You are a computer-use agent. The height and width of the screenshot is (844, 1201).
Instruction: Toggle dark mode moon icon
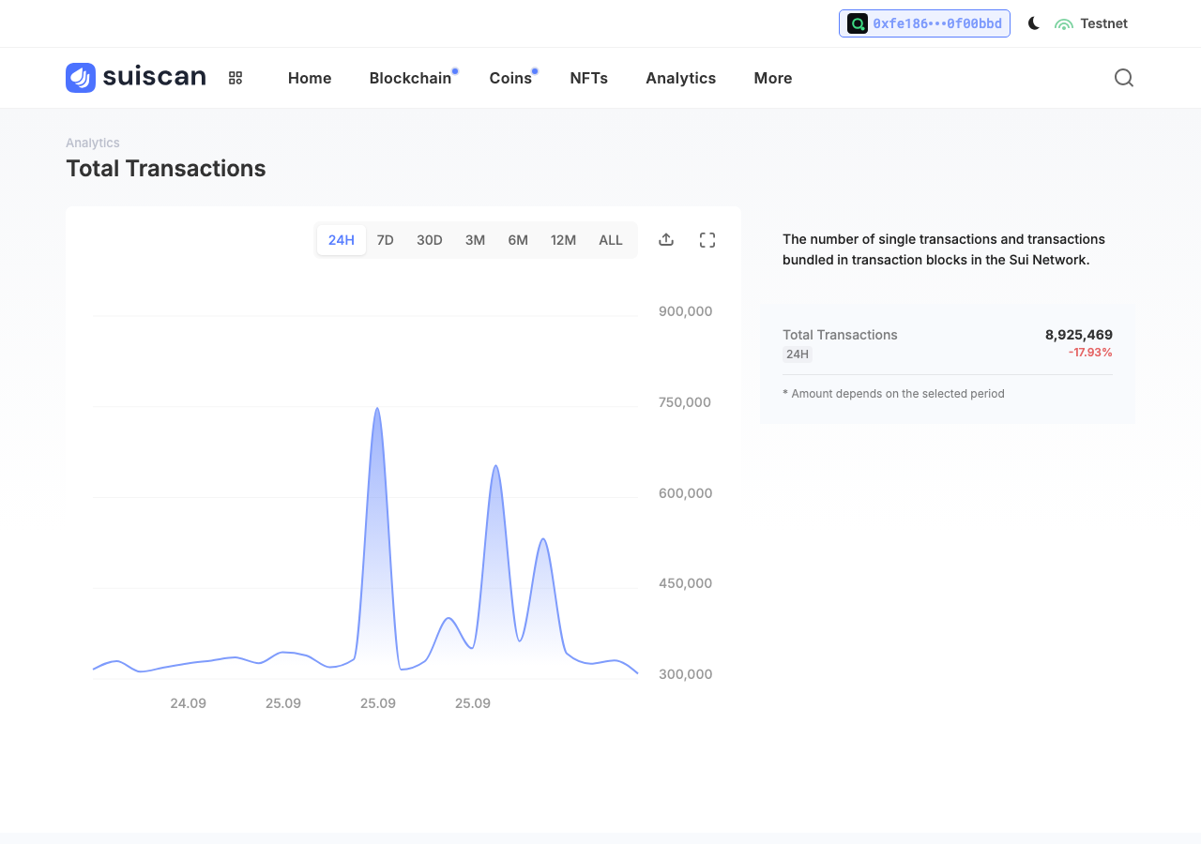[x=1034, y=23]
